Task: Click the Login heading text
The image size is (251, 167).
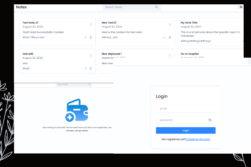Action: pyautogui.click(x=162, y=97)
